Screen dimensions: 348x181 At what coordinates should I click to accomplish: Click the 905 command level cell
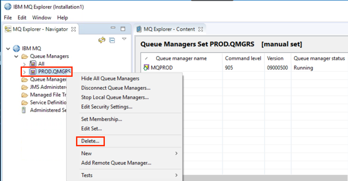(229, 68)
